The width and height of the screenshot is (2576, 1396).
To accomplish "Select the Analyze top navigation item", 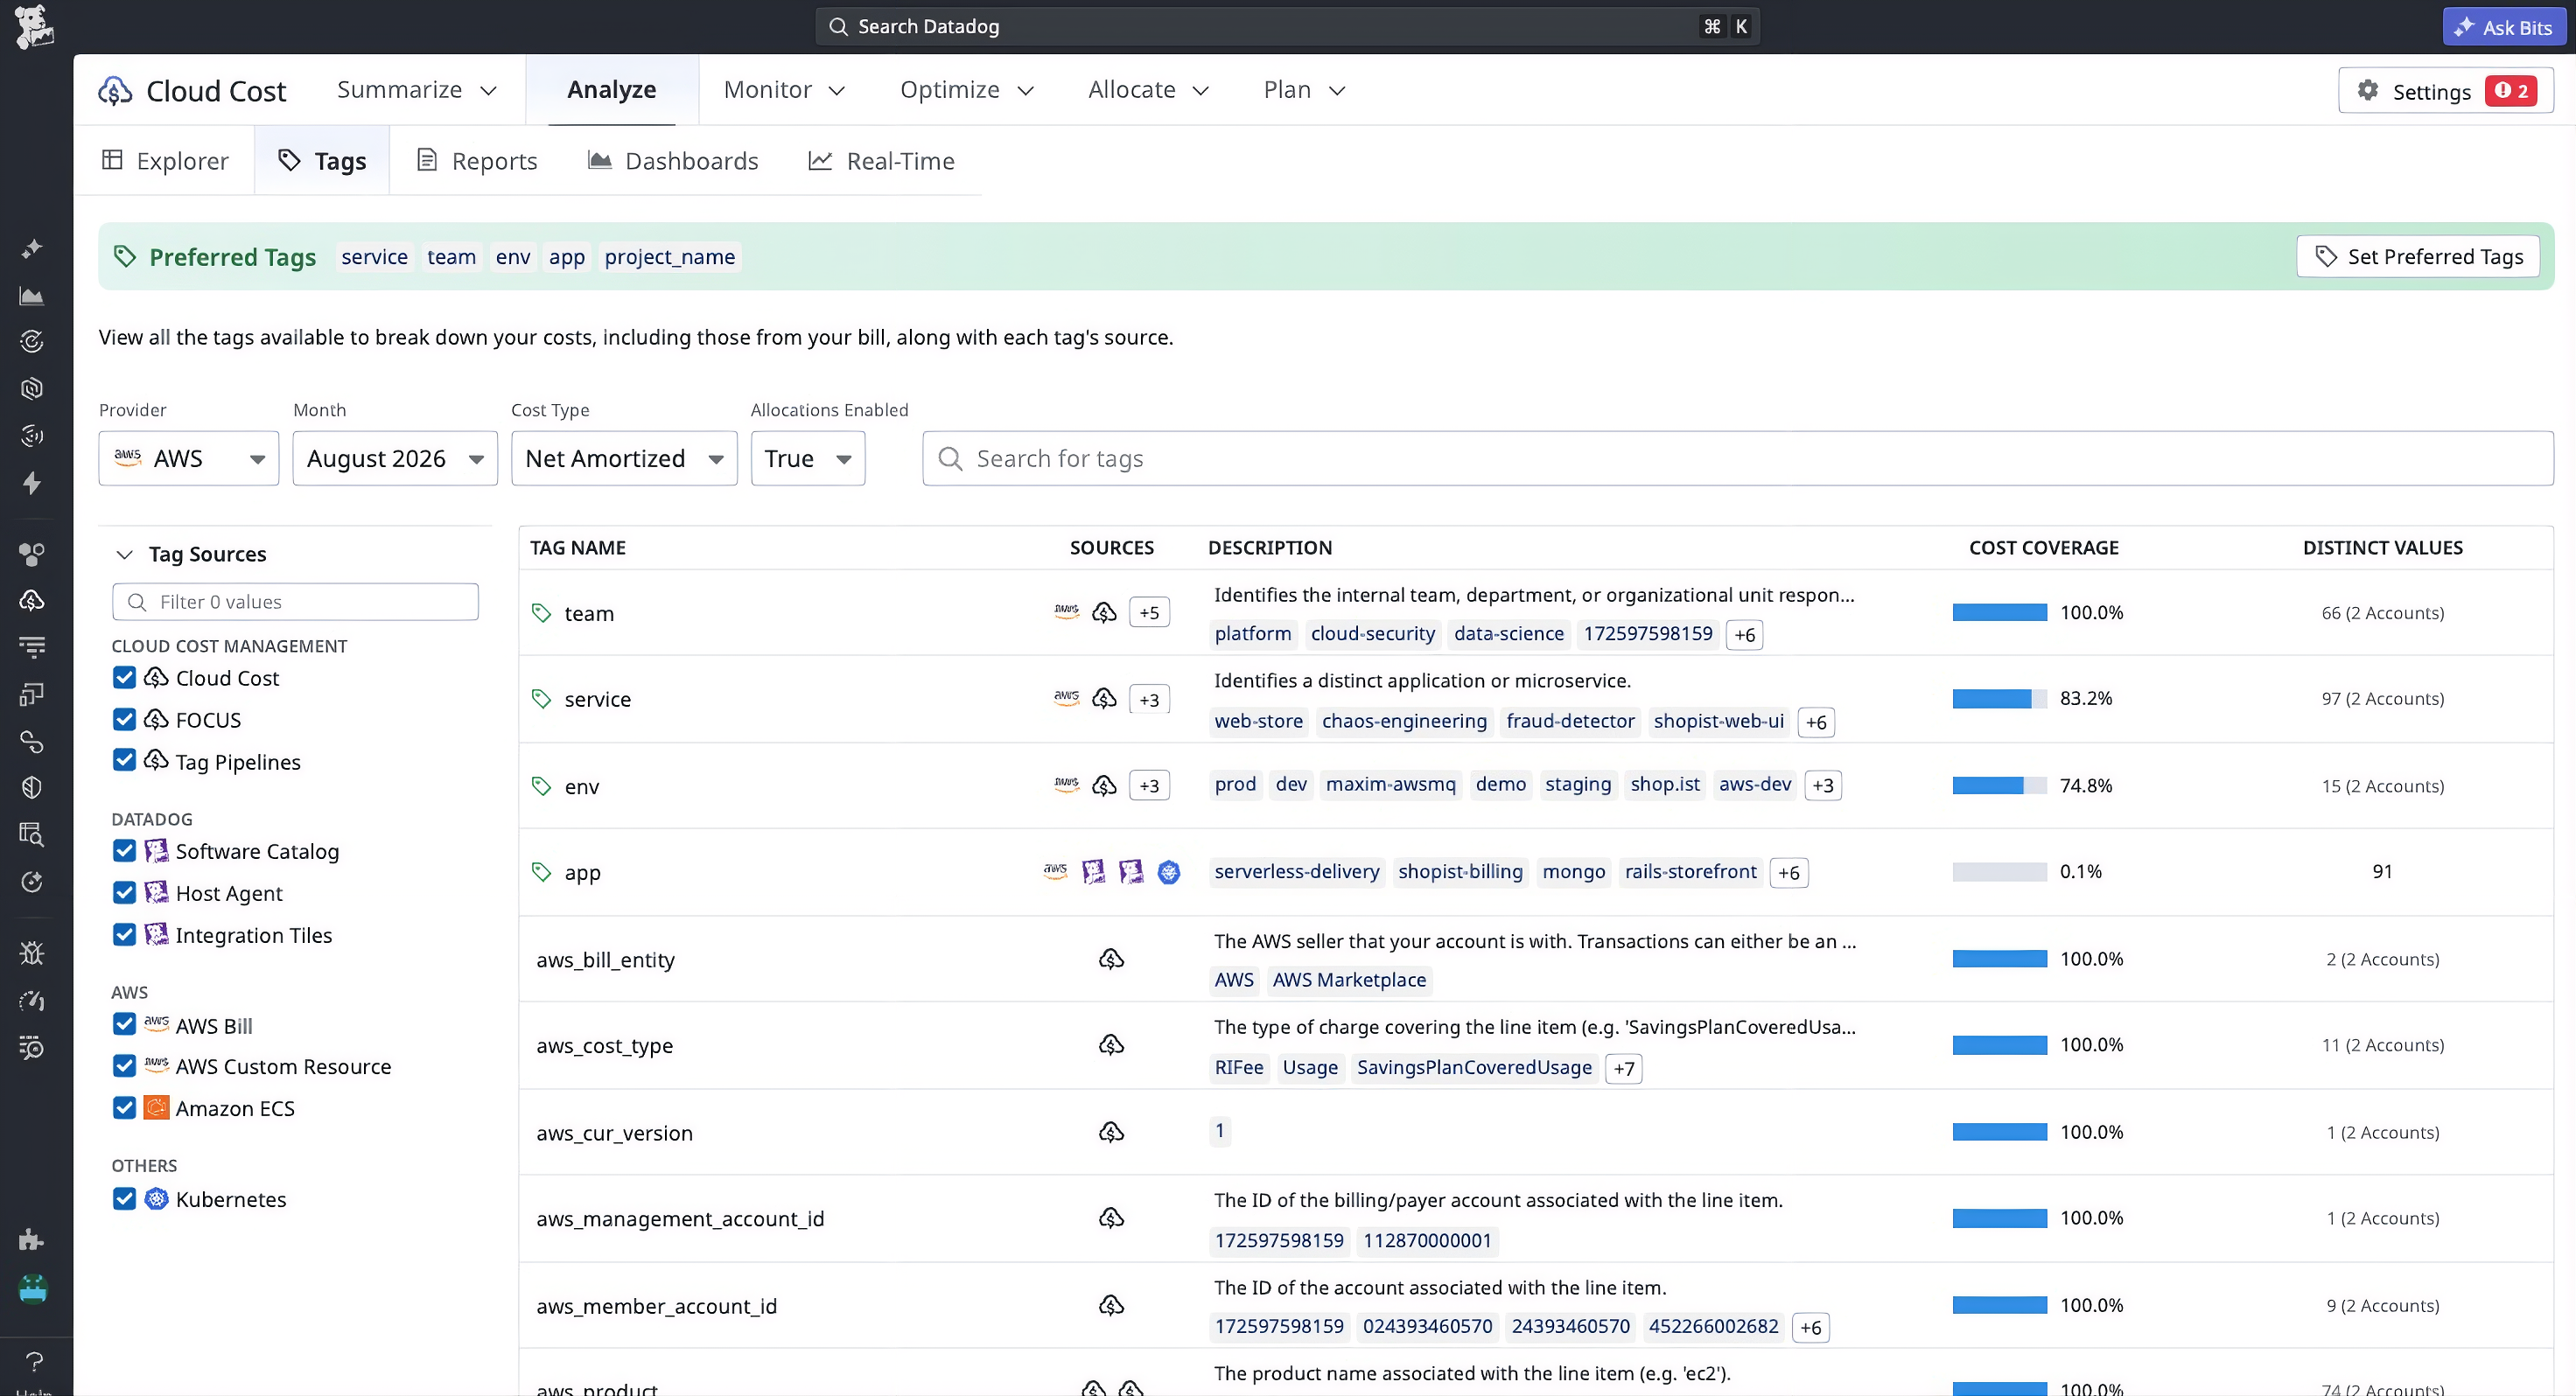I will (612, 90).
